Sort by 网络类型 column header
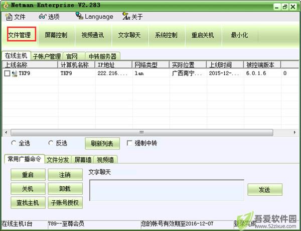 [150, 65]
